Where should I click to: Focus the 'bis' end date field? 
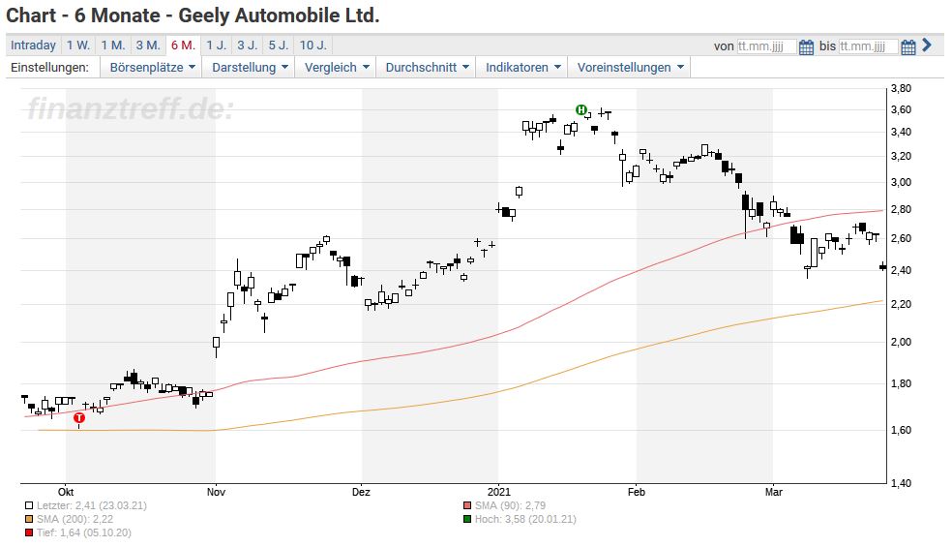point(868,46)
